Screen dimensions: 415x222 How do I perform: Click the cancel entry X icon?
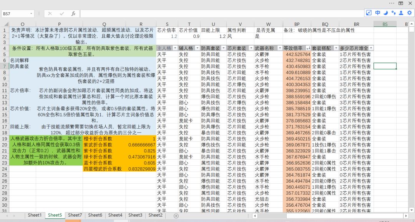point(50,13)
